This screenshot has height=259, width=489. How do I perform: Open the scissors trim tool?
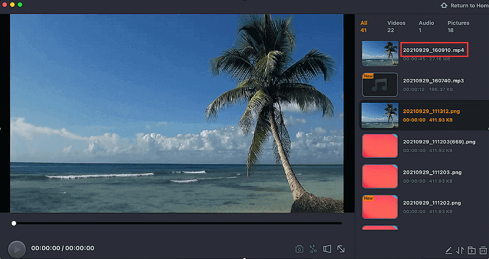tap(313, 249)
